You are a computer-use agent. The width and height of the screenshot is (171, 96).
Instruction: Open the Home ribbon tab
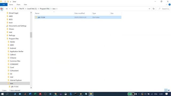[x=11, y=5]
